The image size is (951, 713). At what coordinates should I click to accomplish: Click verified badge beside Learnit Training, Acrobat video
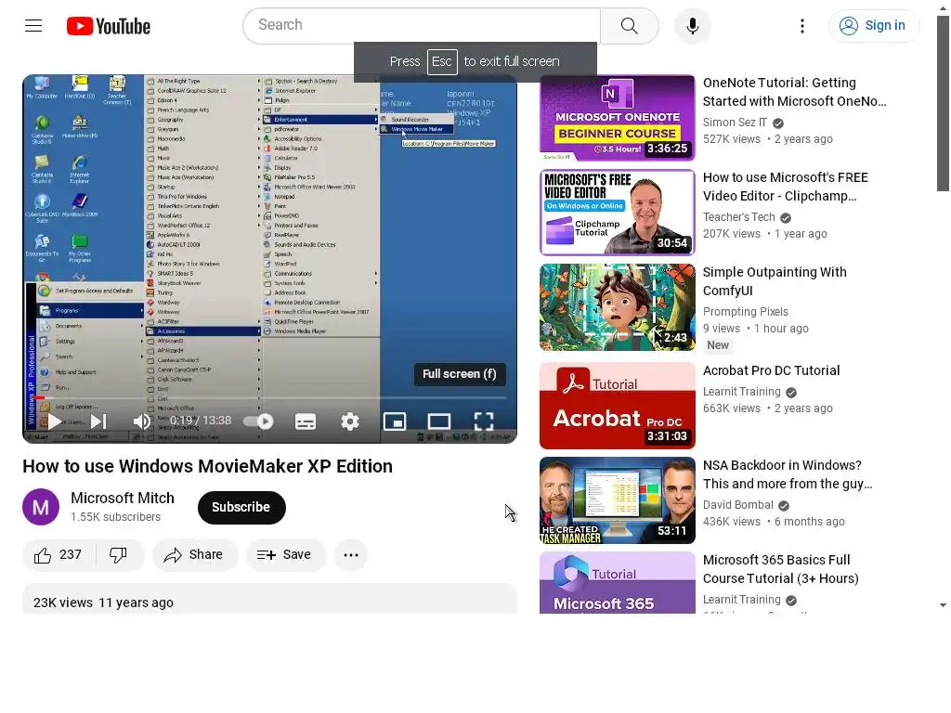[x=791, y=393]
